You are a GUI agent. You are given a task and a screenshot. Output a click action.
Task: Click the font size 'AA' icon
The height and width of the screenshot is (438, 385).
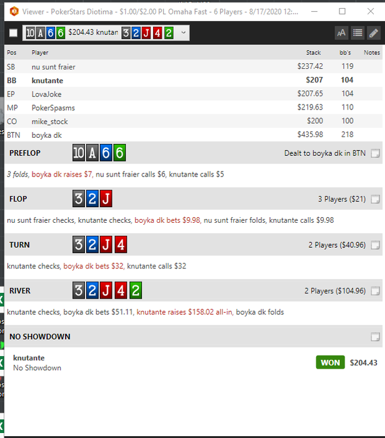341,33
